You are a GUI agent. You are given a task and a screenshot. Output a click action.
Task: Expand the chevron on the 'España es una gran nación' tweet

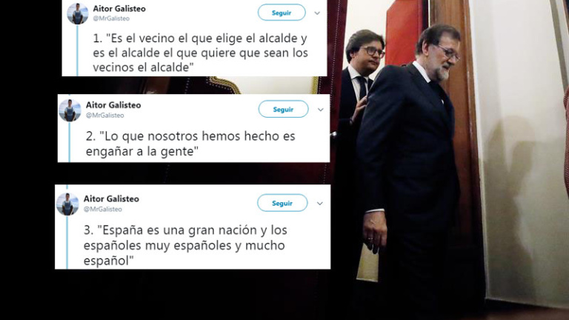[320, 204]
